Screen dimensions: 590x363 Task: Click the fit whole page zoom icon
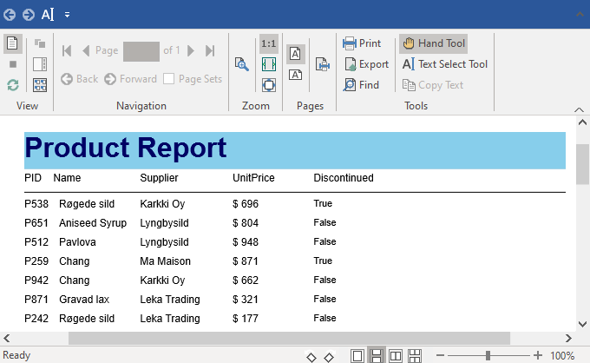pos(269,85)
